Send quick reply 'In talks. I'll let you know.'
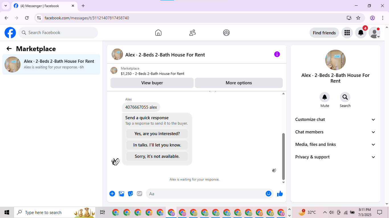Screen dimensions: 389x218 (157, 145)
